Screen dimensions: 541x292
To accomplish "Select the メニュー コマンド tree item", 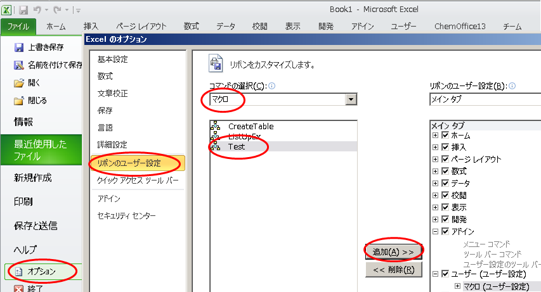I will point(486,244).
